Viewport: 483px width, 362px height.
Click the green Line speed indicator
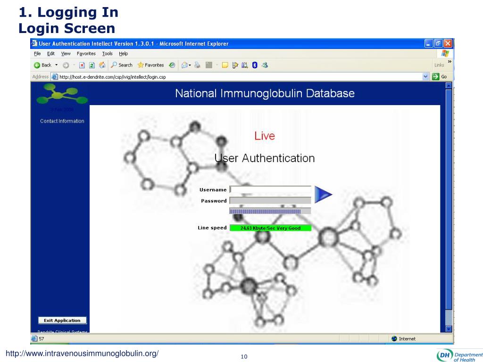270,228
